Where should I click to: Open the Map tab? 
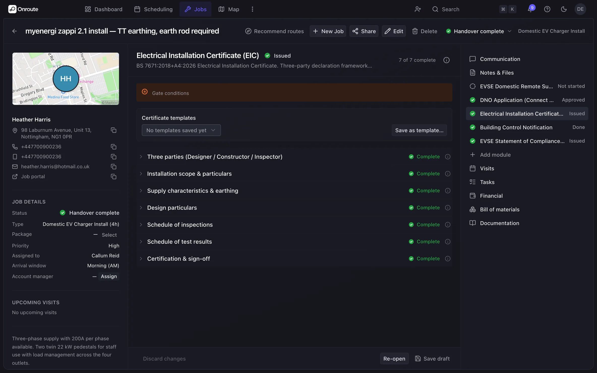229,9
